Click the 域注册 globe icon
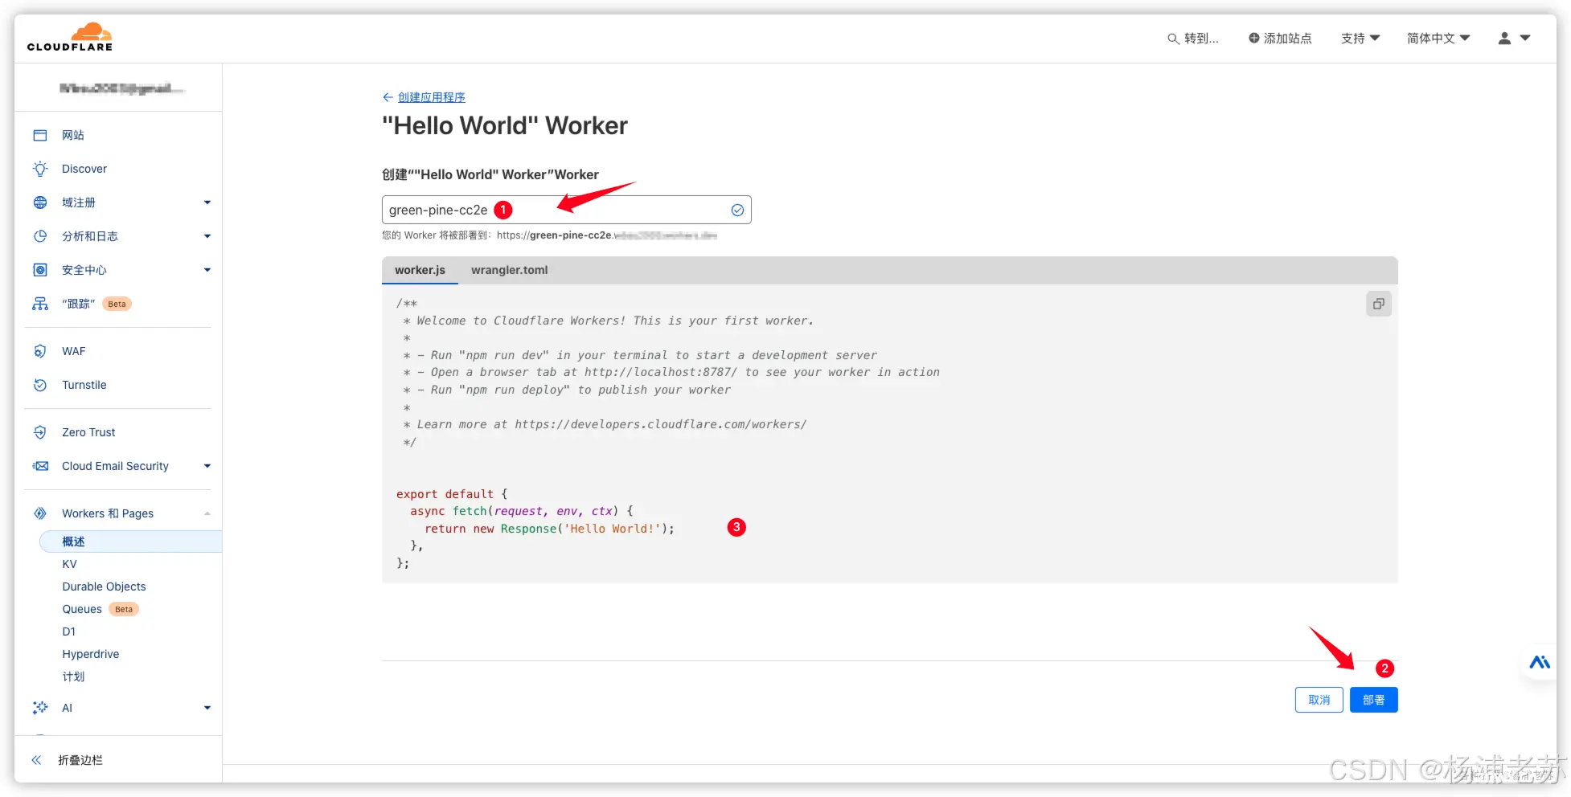Viewport: 1571px width, 797px height. [40, 202]
